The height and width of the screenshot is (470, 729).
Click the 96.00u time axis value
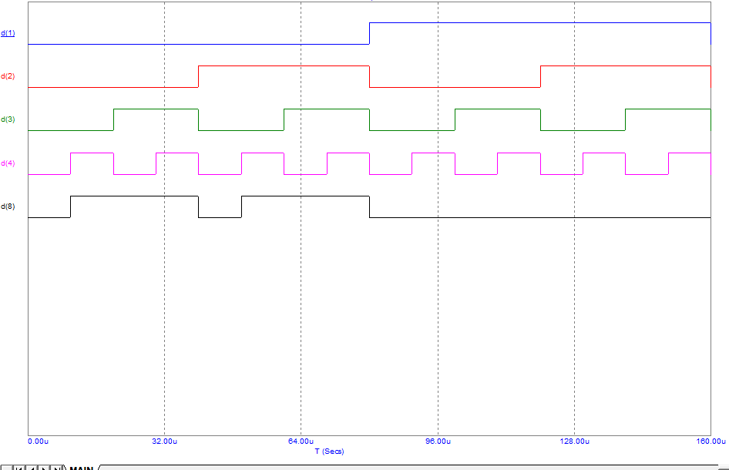438,441
